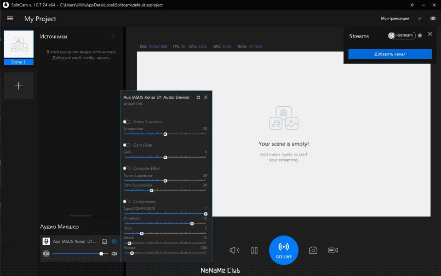Image resolution: width=441 pixels, height=276 pixels.
Task: Open Aux audio settings gear icon
Action: (114, 241)
